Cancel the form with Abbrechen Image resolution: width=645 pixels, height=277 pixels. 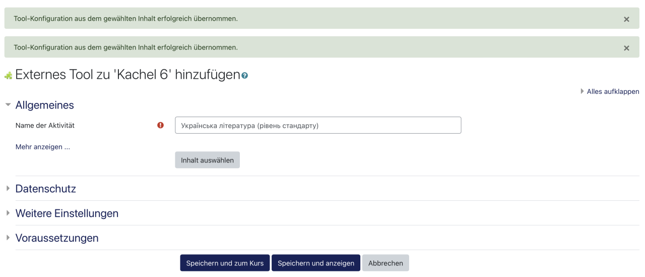click(385, 263)
